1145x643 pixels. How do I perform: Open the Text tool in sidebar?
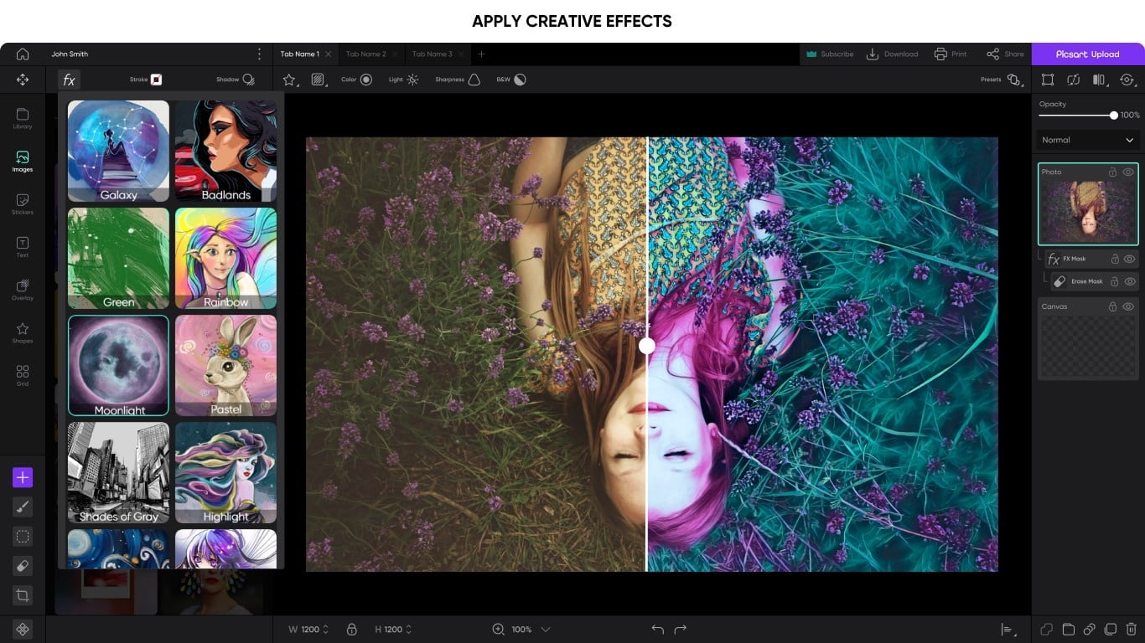point(23,246)
